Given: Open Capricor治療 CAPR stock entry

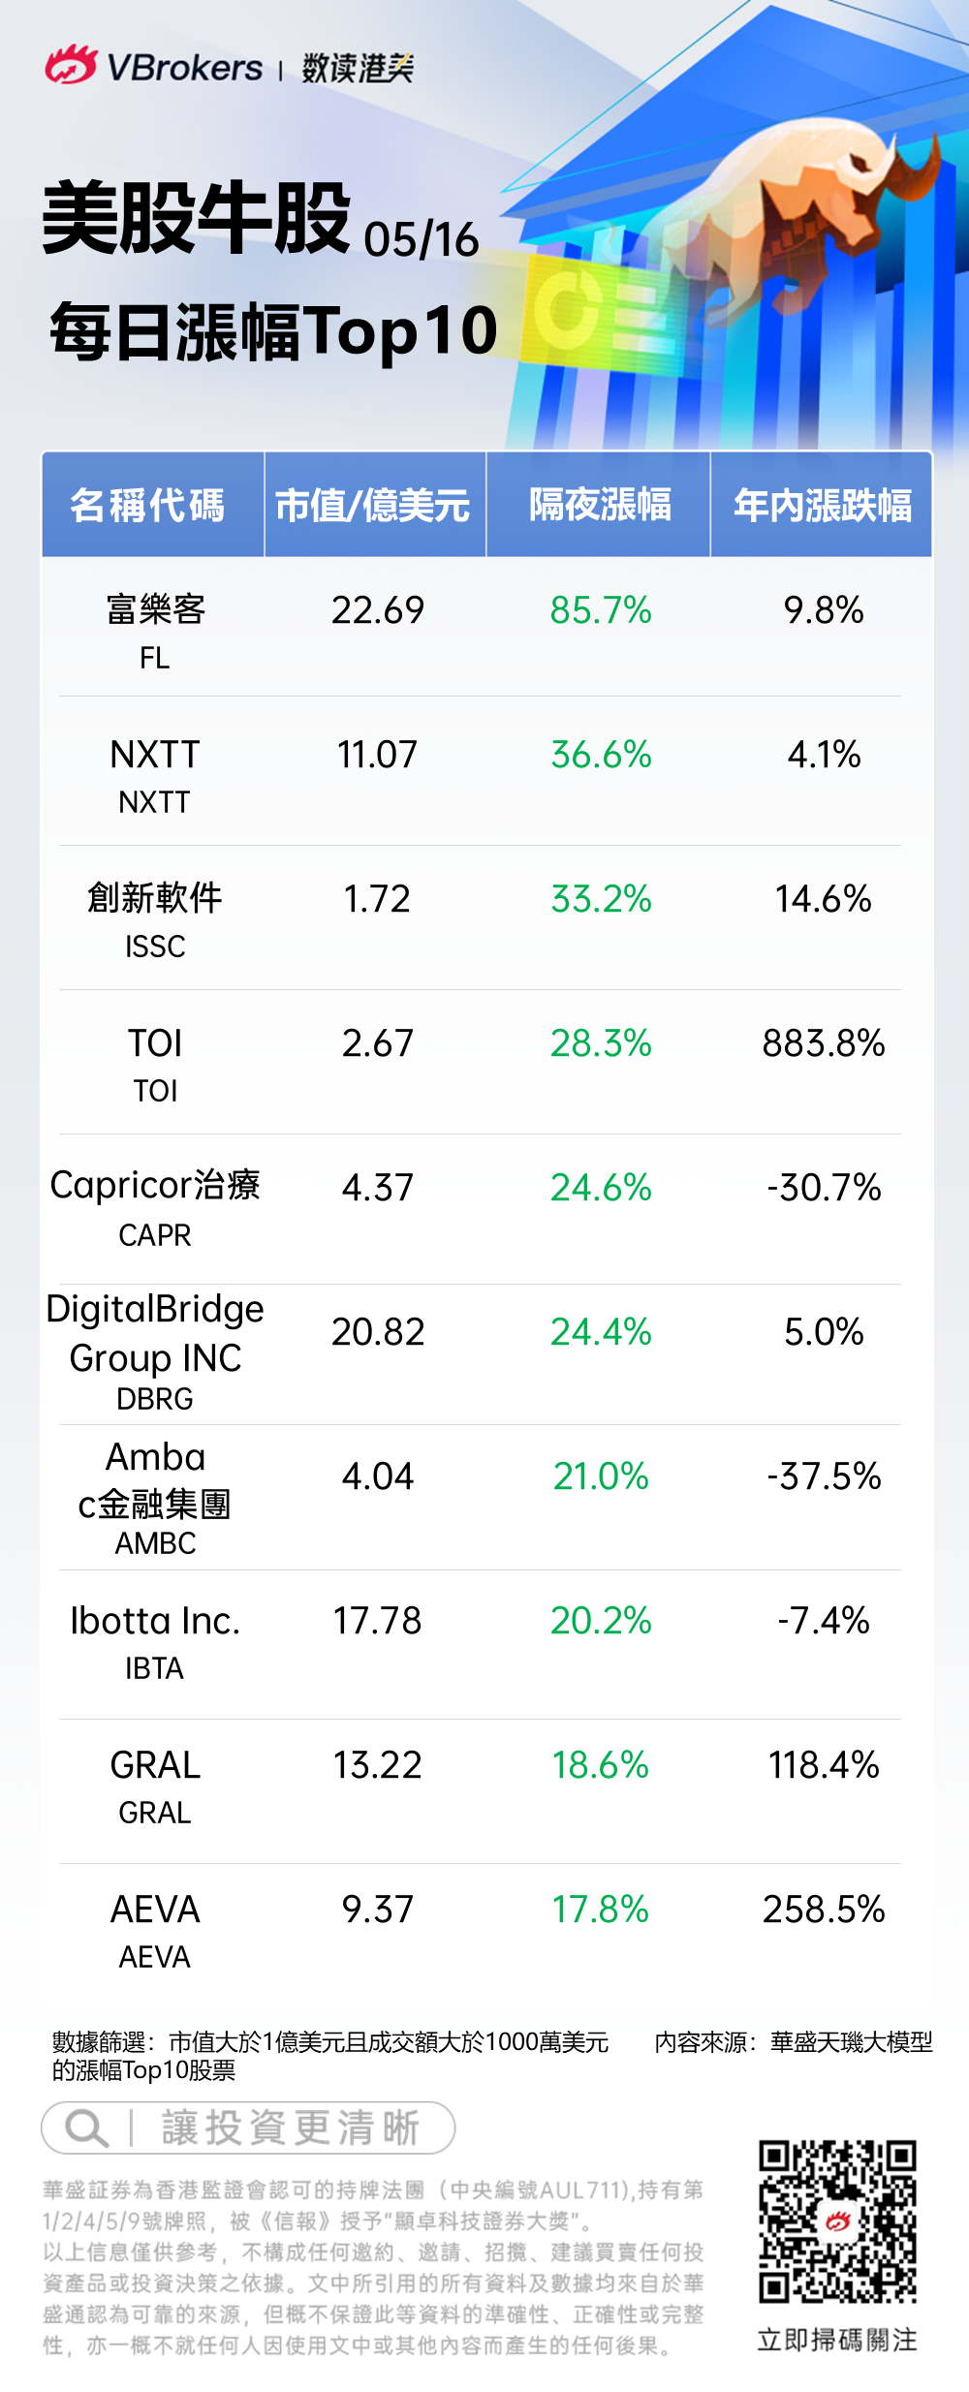Looking at the screenshot, I should point(155,1205).
